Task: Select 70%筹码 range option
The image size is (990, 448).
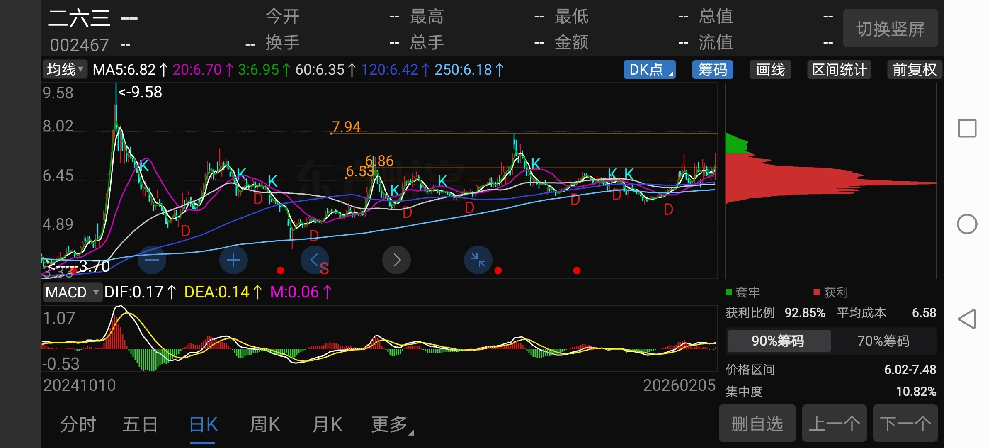Action: tap(883, 341)
